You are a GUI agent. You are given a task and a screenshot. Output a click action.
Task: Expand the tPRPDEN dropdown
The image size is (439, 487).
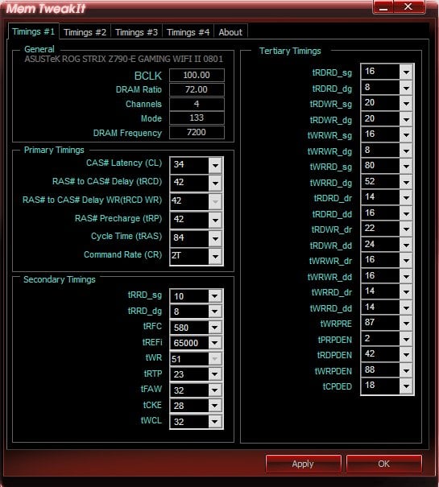(406, 339)
